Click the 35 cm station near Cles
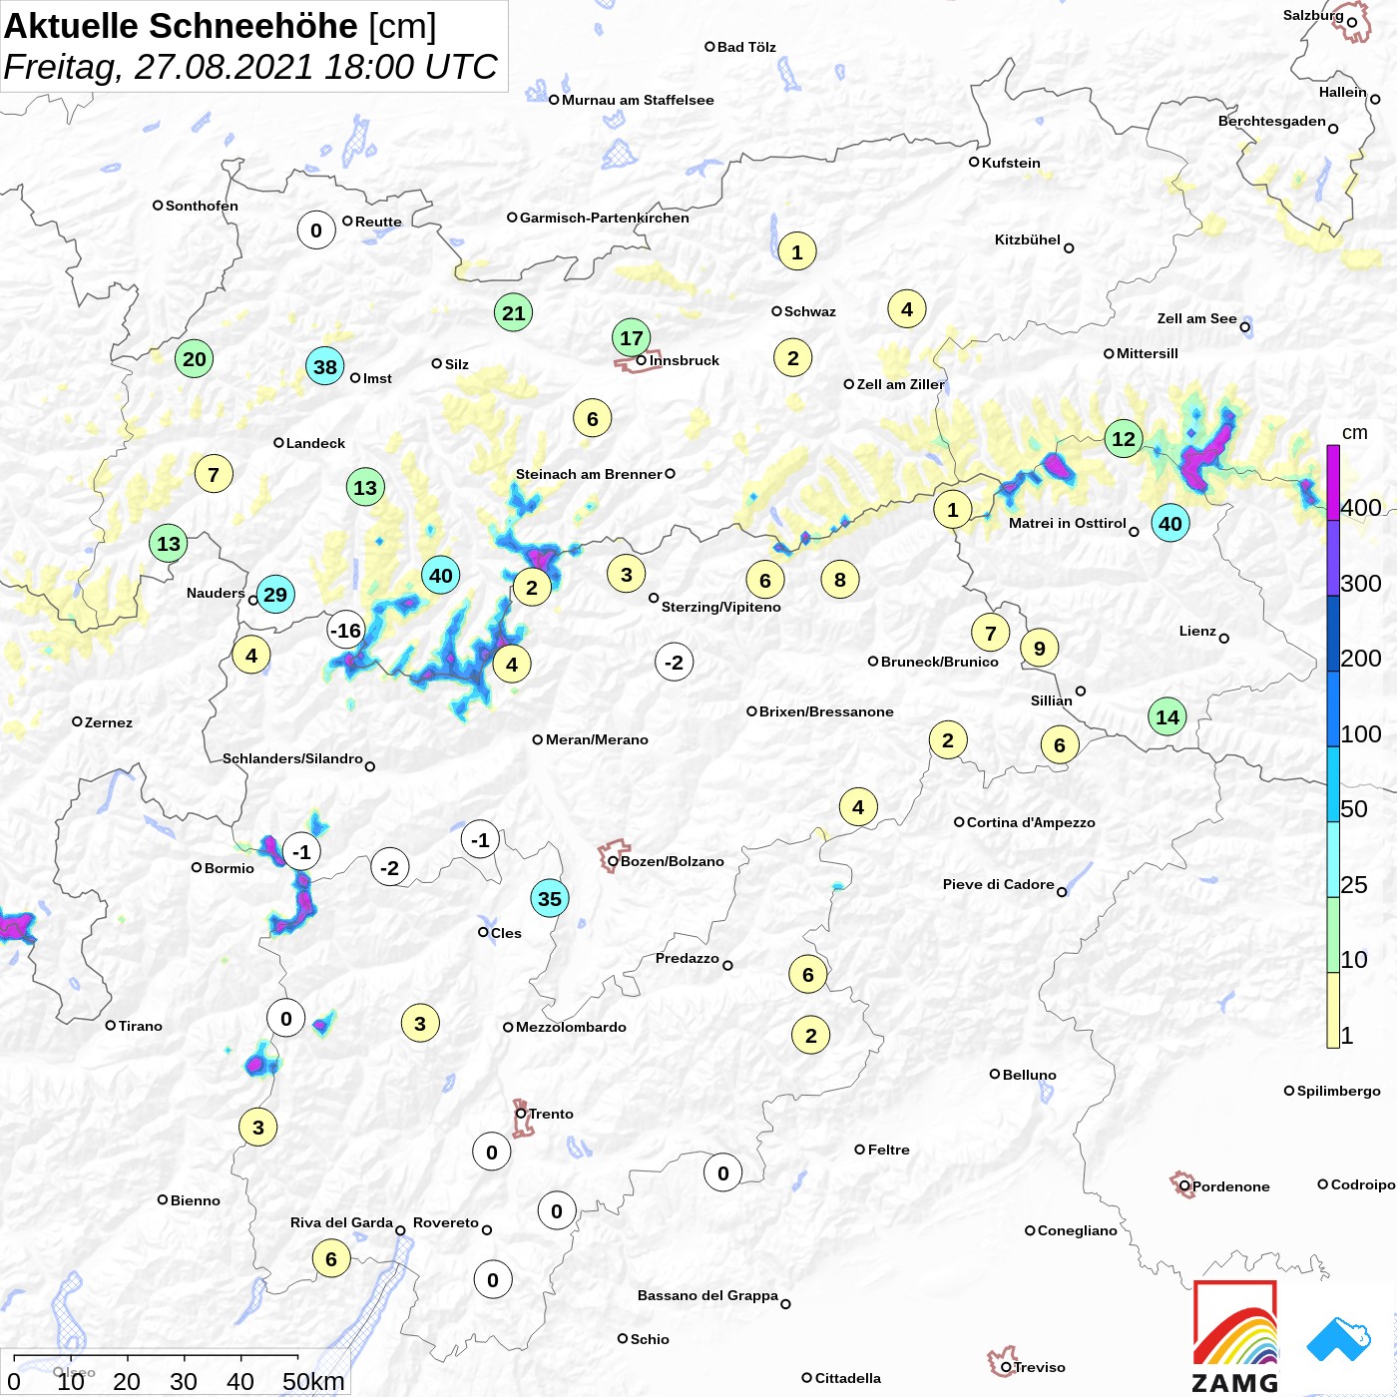The width and height of the screenshot is (1397, 1397). pyautogui.click(x=550, y=898)
